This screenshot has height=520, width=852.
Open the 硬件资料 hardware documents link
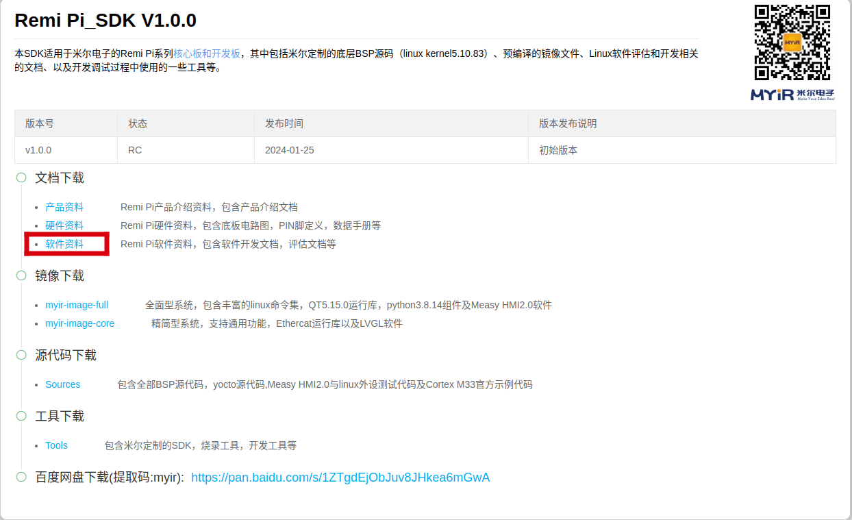64,225
